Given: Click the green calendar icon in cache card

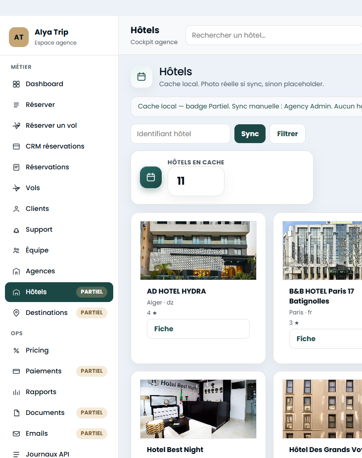Looking at the screenshot, I should [151, 177].
